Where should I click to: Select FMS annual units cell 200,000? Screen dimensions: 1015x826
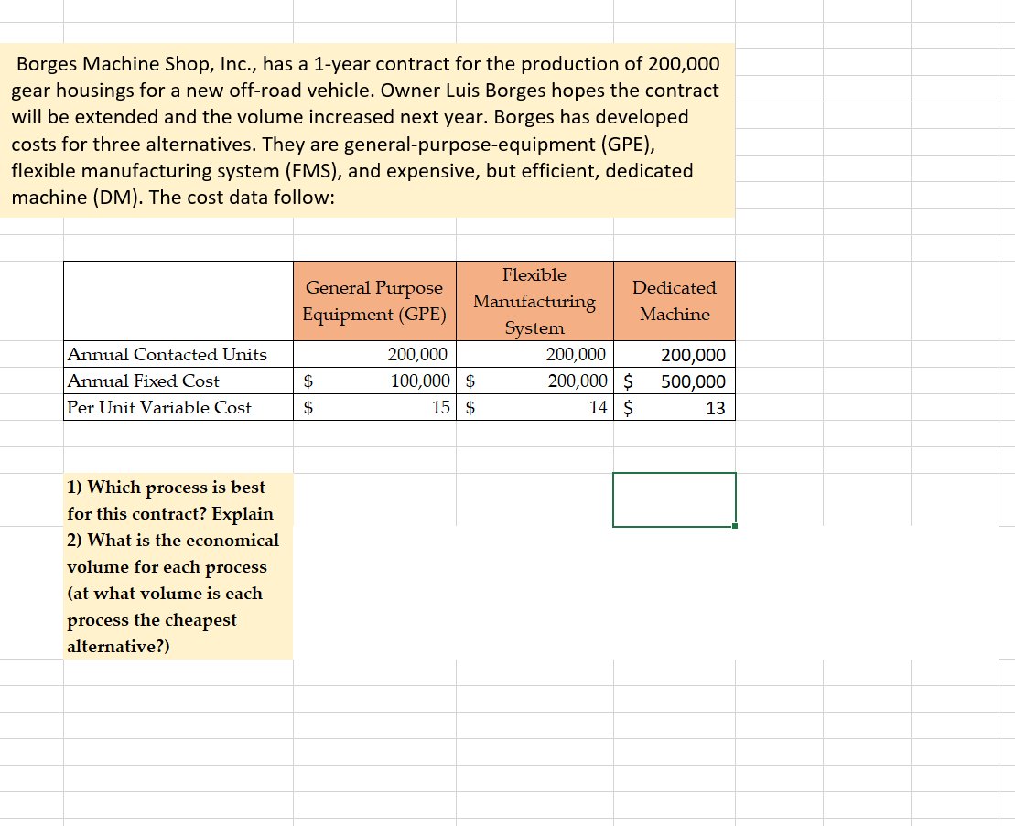[534, 355]
